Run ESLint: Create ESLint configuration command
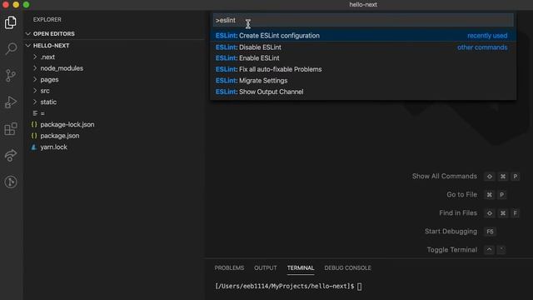 [x=363, y=36]
